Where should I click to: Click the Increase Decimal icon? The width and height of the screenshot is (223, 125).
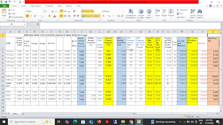tap(118, 16)
